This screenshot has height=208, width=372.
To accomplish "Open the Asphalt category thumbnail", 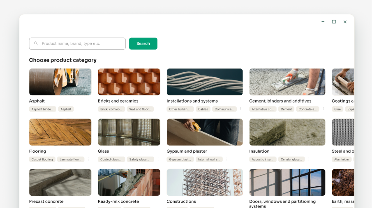I will point(60,82).
